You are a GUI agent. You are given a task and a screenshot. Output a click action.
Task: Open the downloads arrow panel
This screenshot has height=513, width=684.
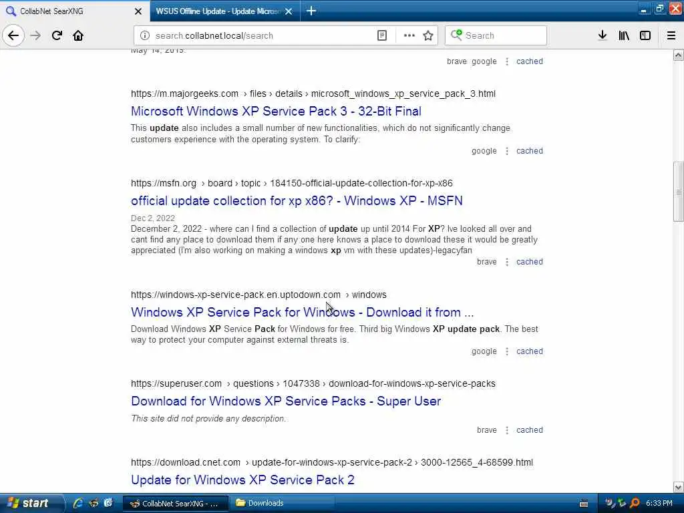603,35
